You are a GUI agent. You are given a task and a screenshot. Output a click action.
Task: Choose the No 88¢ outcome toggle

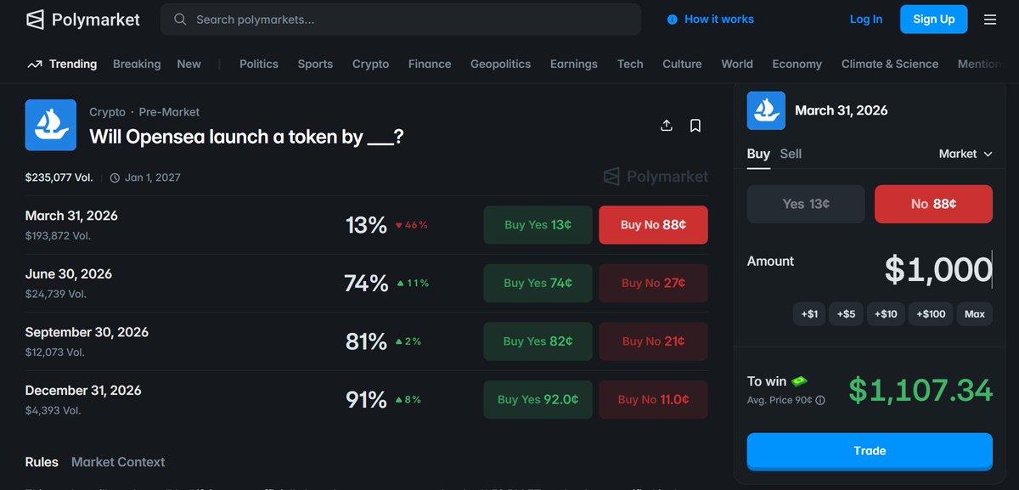(x=933, y=204)
